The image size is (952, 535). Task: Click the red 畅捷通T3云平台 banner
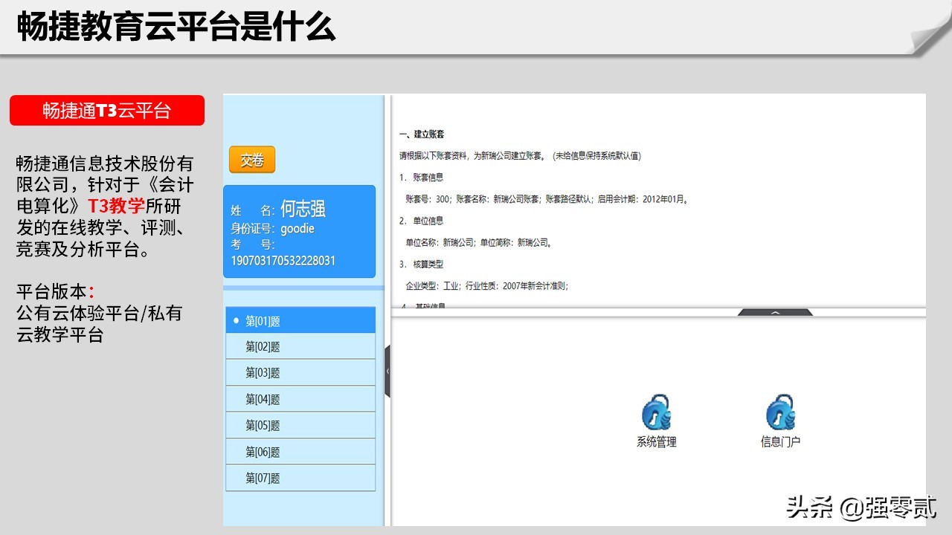107,110
